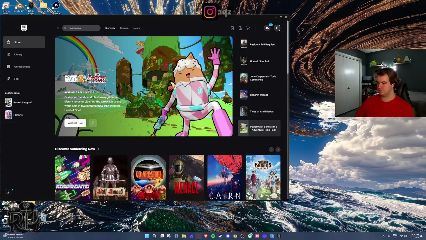Open the PowerWash Adventure Time featured banner

[x=144, y=86]
